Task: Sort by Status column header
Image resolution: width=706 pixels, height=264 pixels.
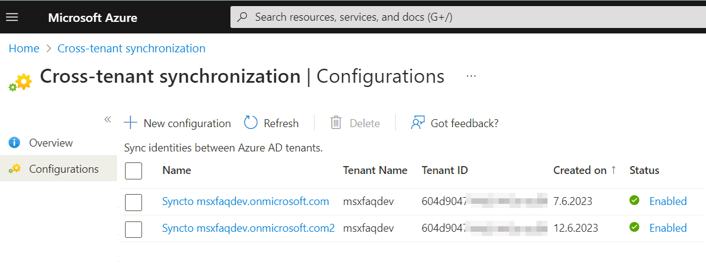Action: [x=644, y=170]
